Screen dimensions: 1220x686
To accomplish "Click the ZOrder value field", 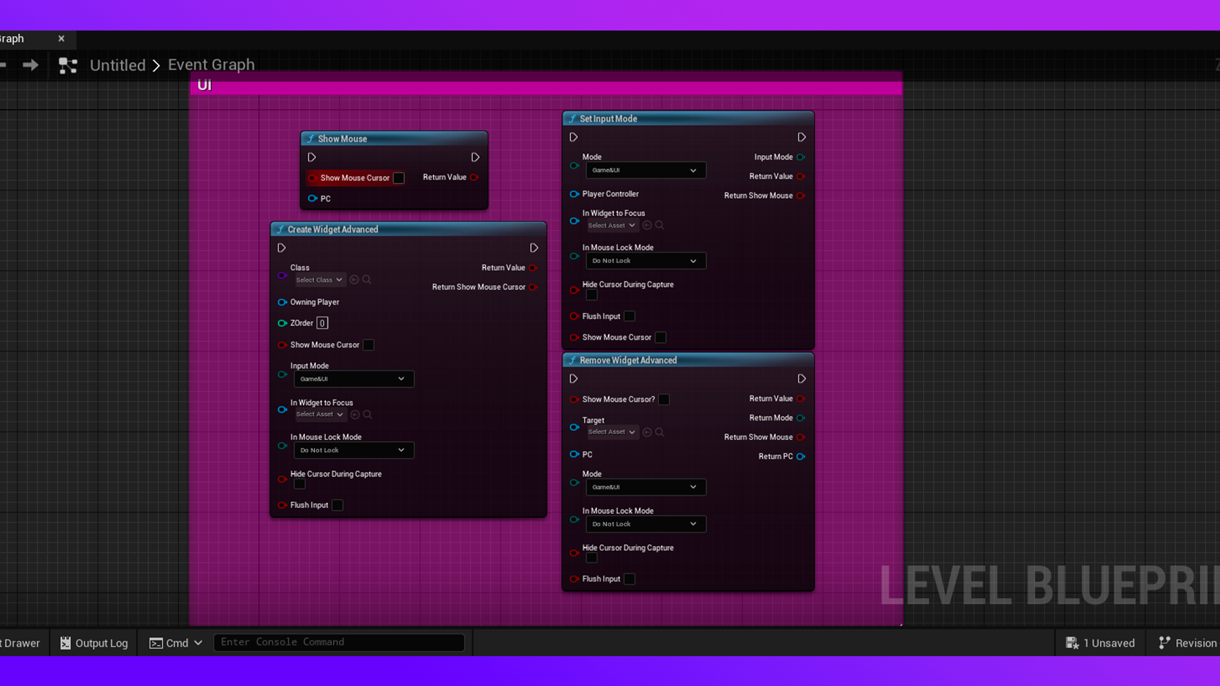I will coord(322,323).
